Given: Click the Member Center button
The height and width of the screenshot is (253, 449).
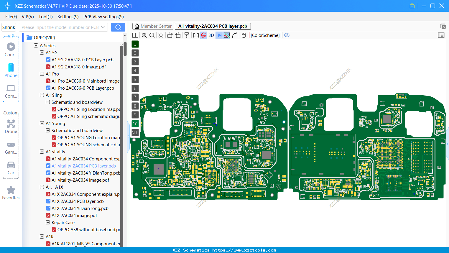Looking at the screenshot, I should [153, 26].
